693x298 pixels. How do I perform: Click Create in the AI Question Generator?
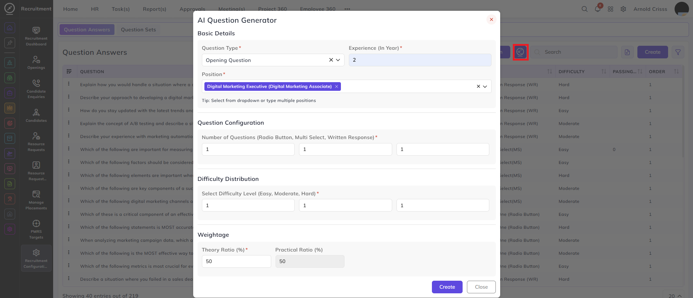click(x=447, y=287)
